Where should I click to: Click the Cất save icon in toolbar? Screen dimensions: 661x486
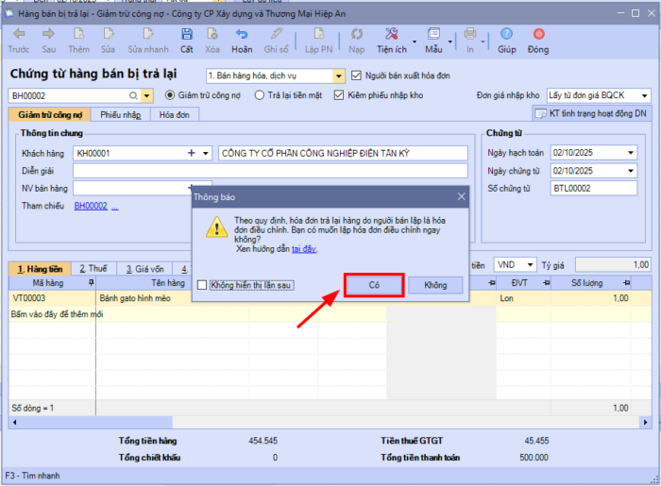point(187,40)
